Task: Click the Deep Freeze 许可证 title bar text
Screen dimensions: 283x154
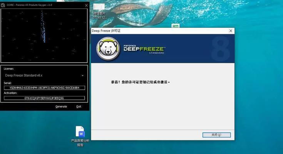Action: (106, 31)
